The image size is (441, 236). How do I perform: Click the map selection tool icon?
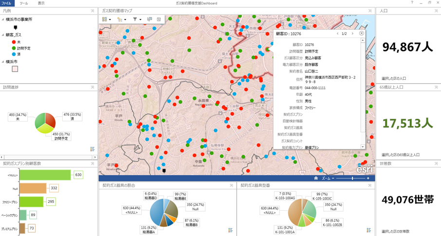pos(120,19)
